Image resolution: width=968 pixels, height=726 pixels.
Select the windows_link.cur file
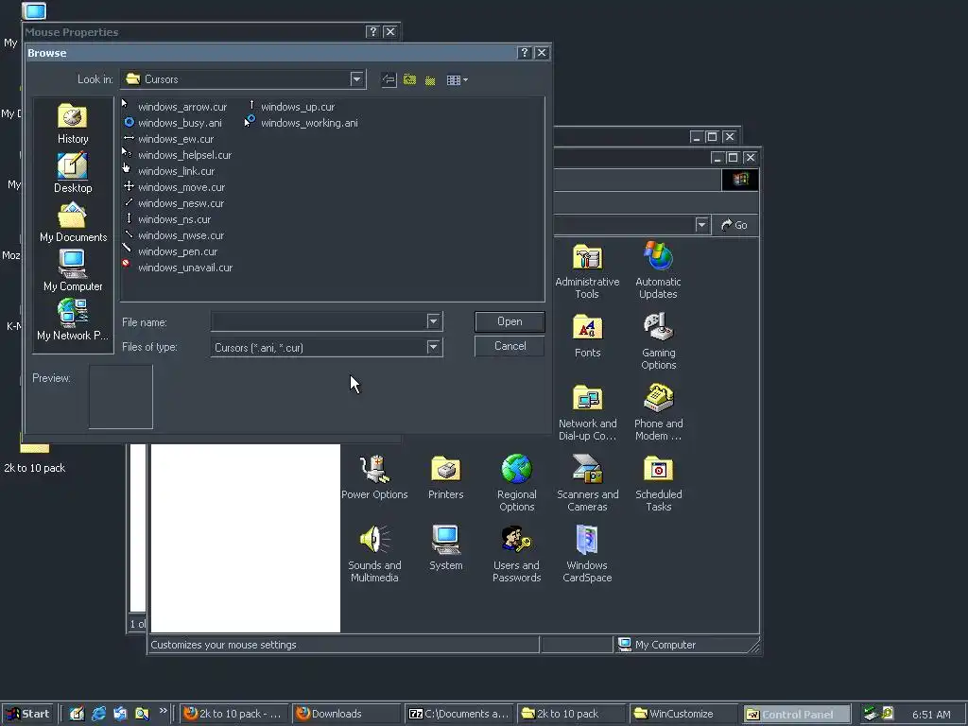(168, 171)
